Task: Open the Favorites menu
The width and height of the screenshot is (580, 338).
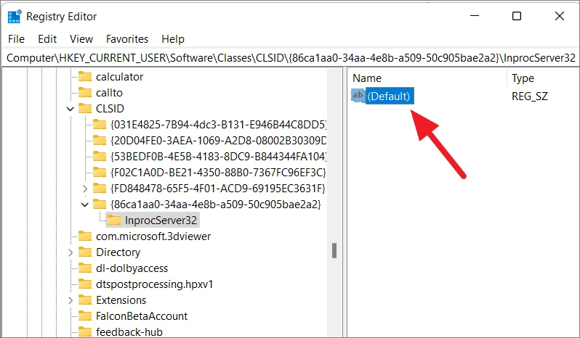Action: 127,39
